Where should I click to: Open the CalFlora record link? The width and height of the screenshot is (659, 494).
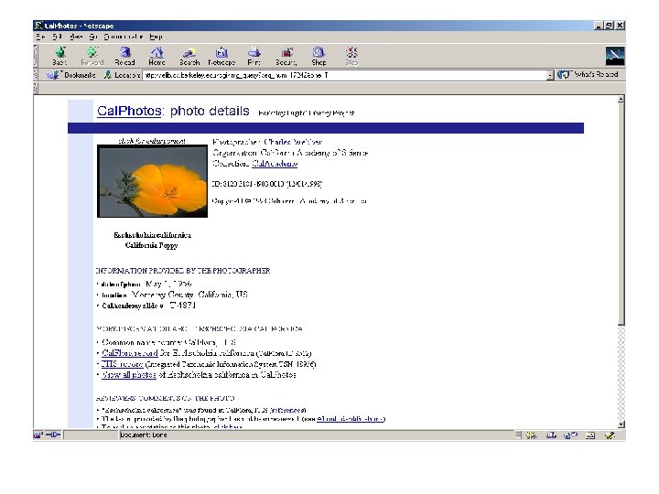tap(130, 353)
